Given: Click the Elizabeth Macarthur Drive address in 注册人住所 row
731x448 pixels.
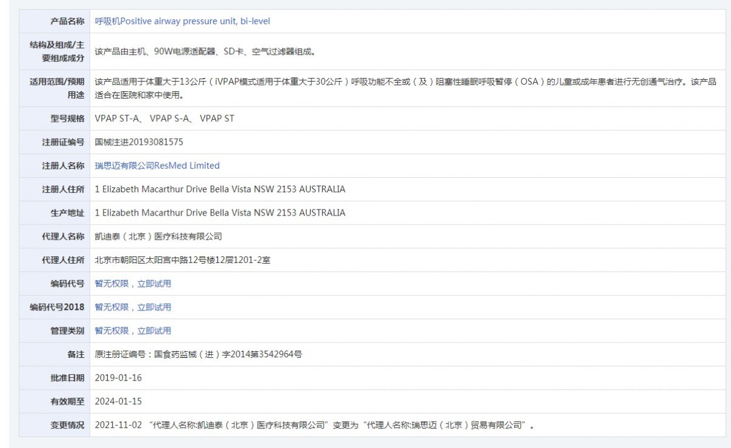Looking at the screenshot, I should click(x=220, y=189).
